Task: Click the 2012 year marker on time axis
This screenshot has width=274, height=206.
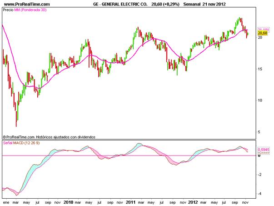Action: click(x=193, y=202)
